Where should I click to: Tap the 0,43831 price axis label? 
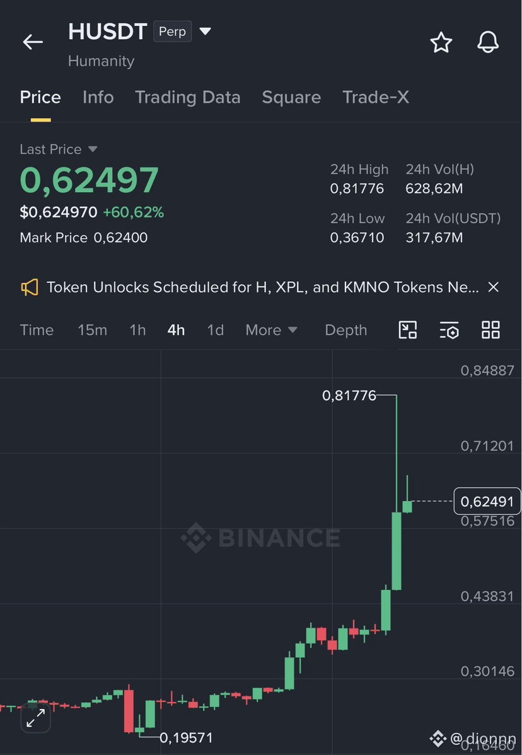pyautogui.click(x=487, y=596)
